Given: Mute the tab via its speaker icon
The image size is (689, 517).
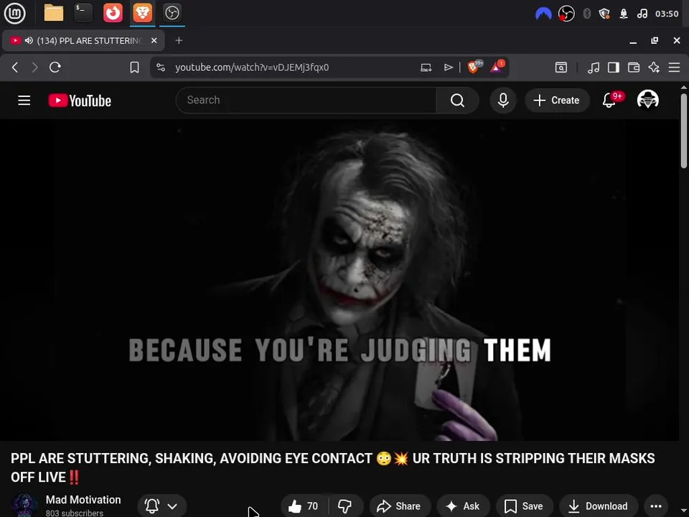Looking at the screenshot, I should pyautogui.click(x=29, y=40).
